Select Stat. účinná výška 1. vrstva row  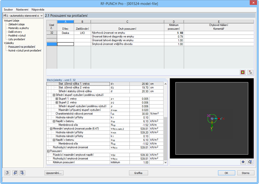[x=105, y=84]
